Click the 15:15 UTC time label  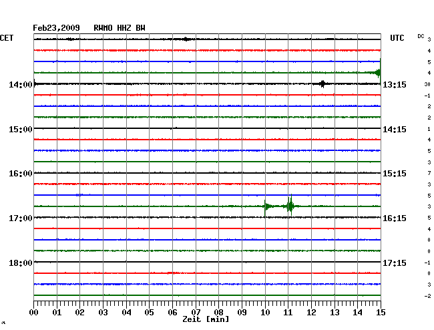395,174
